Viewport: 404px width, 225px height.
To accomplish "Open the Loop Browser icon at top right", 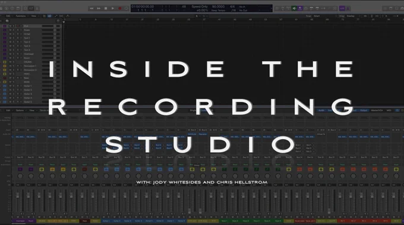I will tap(397, 8).
